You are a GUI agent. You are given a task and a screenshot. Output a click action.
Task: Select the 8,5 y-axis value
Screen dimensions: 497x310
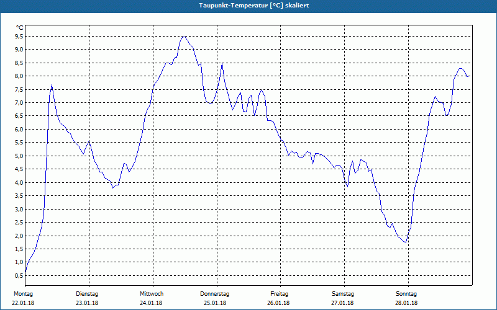tap(19, 63)
